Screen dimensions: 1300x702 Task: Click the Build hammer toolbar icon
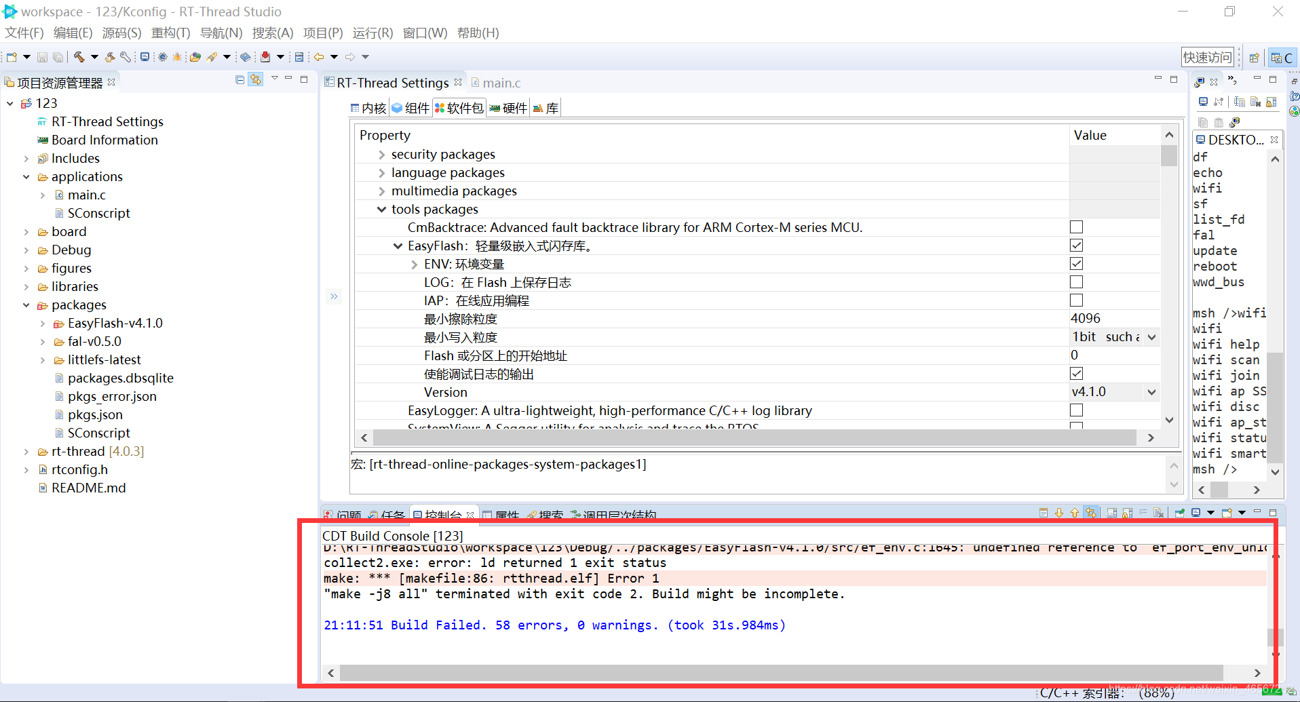pyautogui.click(x=79, y=57)
